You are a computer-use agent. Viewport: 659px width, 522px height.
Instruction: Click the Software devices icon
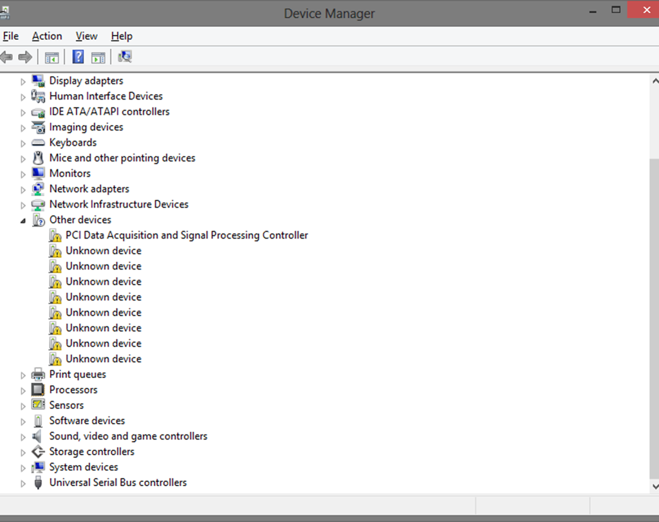tap(38, 421)
